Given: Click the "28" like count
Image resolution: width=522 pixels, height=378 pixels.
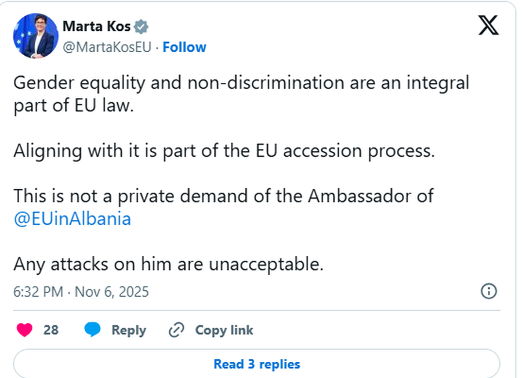Looking at the screenshot, I should (x=50, y=330).
